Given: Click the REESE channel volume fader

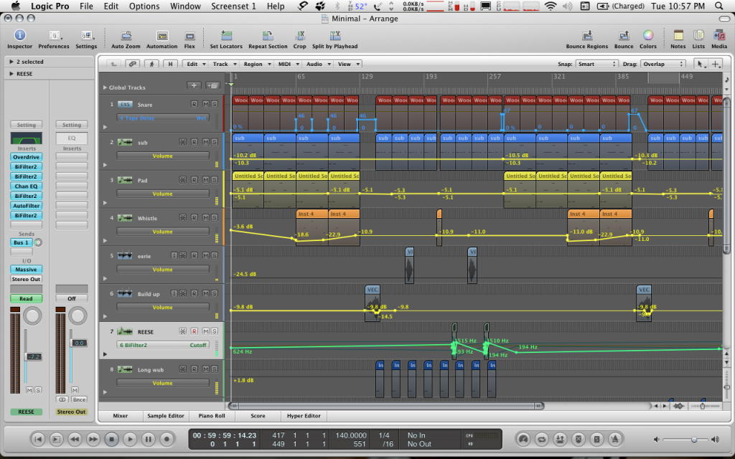Looking at the screenshot, I should 33,357.
